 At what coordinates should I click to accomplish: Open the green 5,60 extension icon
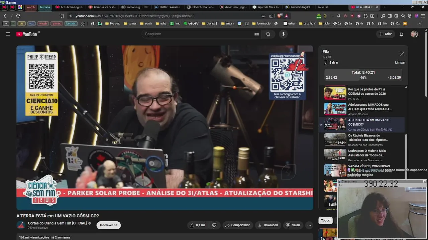319,16
